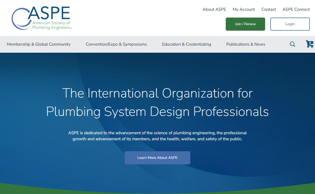The width and height of the screenshot is (315, 194).
Task: Click the headline 'The International Organization for'
Action: tap(157, 93)
